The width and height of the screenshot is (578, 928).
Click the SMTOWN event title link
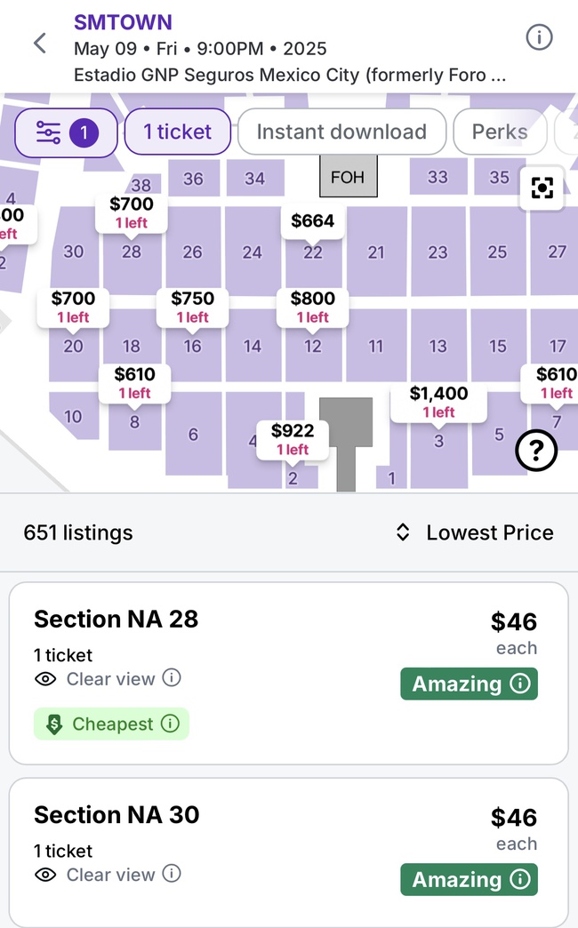(x=123, y=22)
